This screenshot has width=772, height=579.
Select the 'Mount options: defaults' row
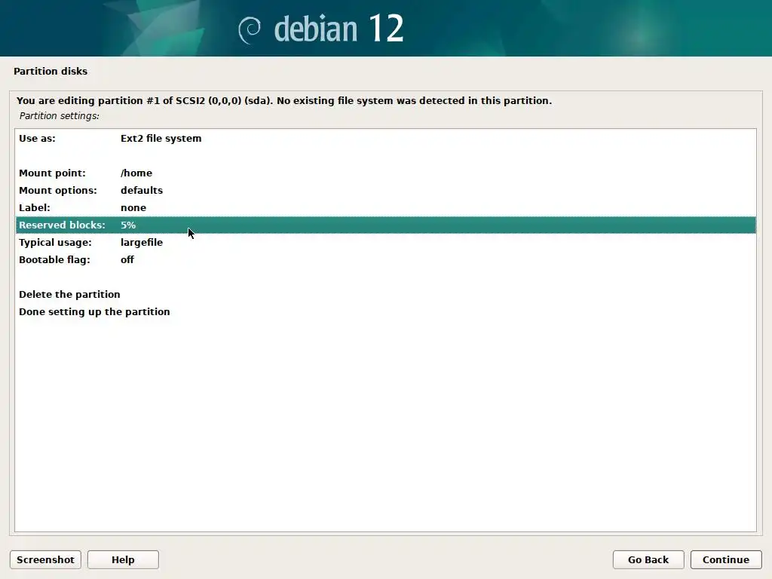(385, 190)
